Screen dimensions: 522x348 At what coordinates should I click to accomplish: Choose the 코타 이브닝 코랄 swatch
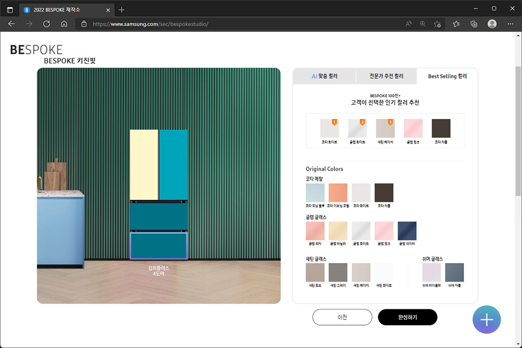point(338,193)
